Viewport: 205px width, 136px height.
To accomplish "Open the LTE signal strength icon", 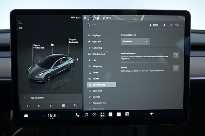I will (x=177, y=25).
